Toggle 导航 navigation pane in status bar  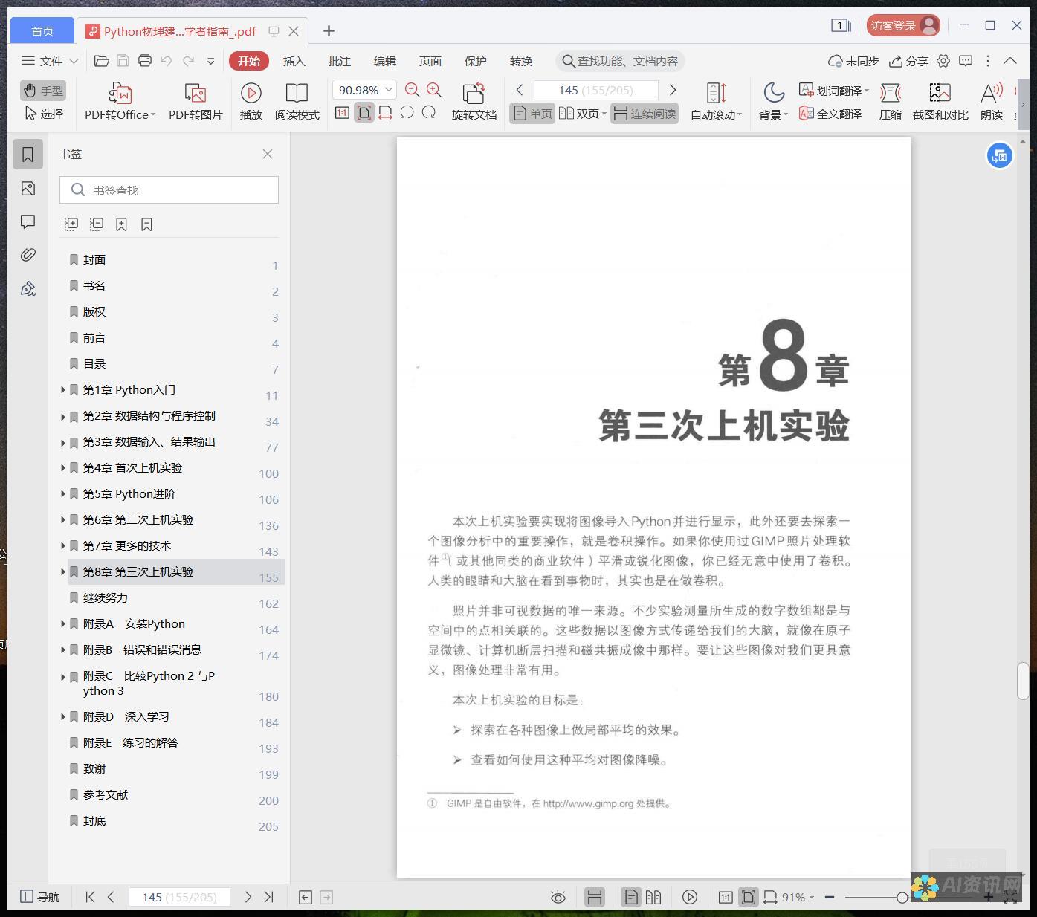39,897
